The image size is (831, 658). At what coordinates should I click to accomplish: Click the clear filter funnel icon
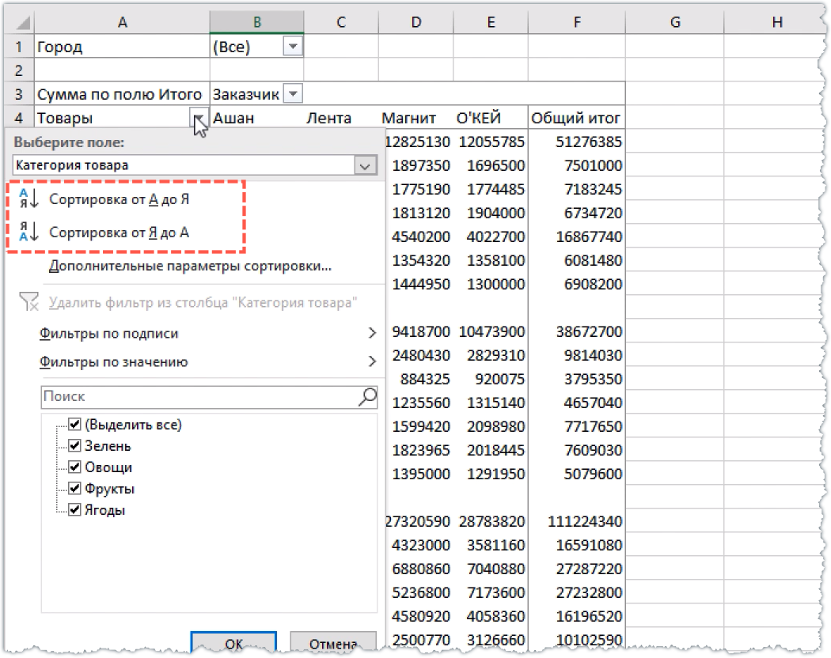(x=28, y=301)
